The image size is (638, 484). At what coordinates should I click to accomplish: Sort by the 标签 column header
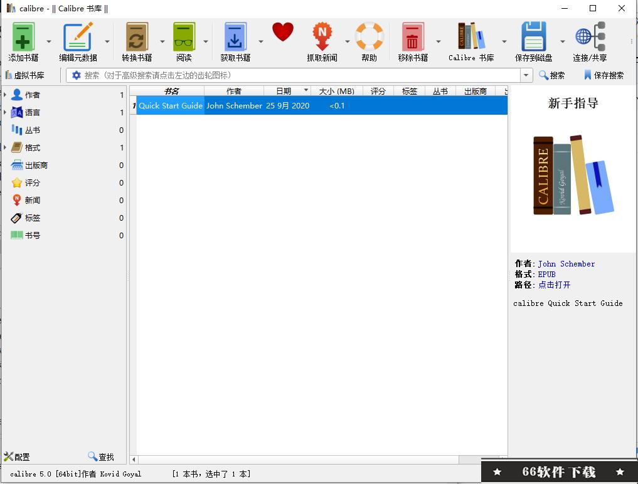409,91
